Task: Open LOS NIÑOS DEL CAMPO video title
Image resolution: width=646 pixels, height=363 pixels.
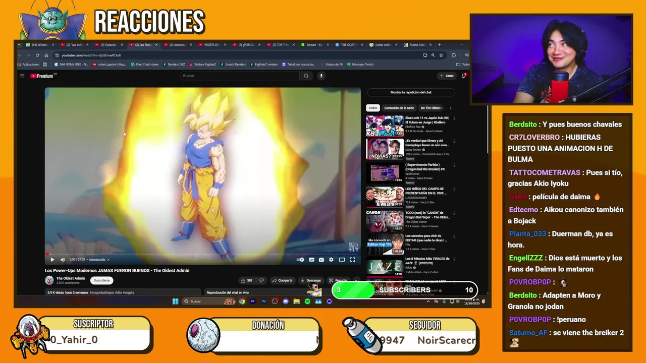Action: click(425, 191)
